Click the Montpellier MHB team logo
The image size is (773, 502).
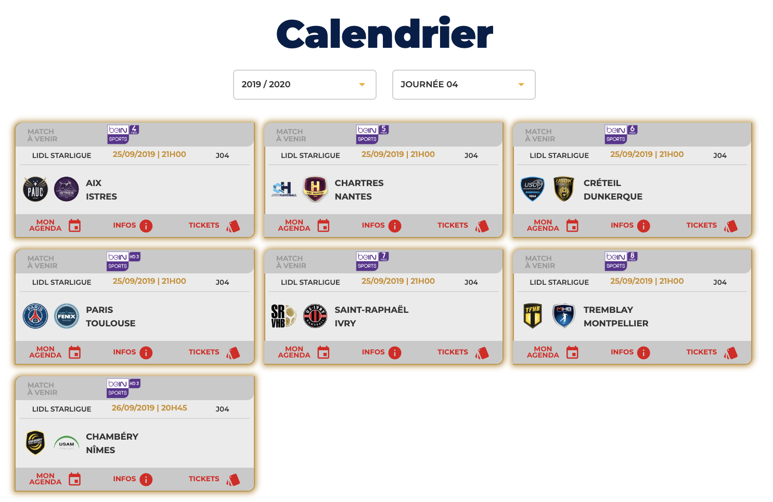coord(564,316)
